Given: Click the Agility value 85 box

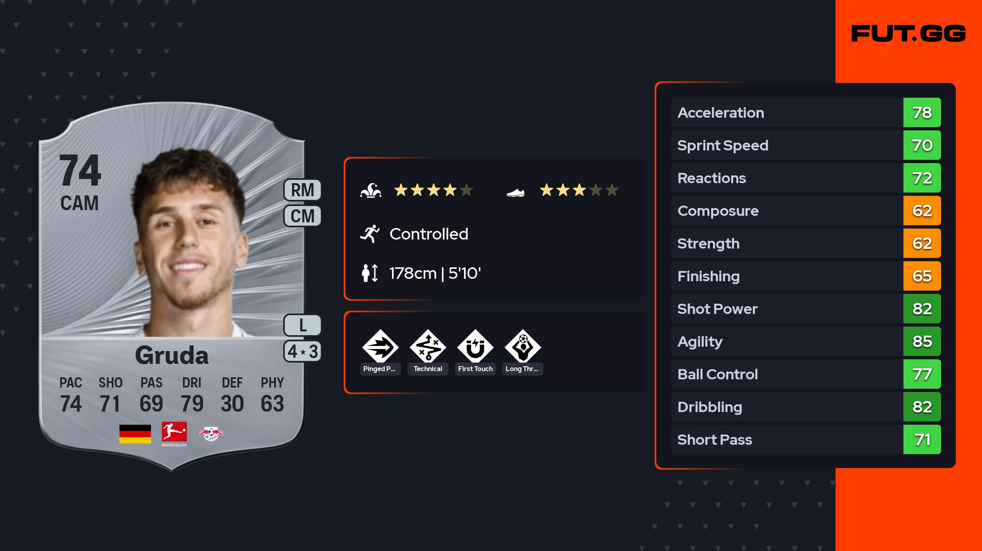Looking at the screenshot, I should (922, 341).
